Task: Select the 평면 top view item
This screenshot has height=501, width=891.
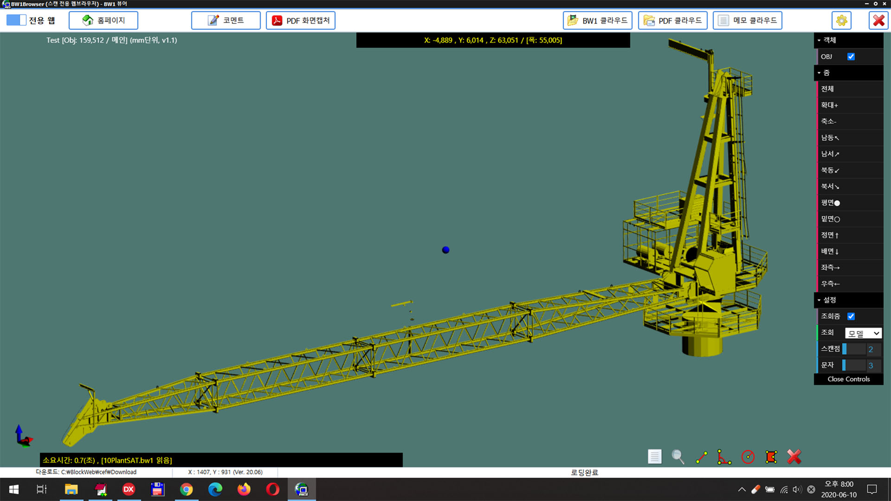Action: click(x=831, y=203)
